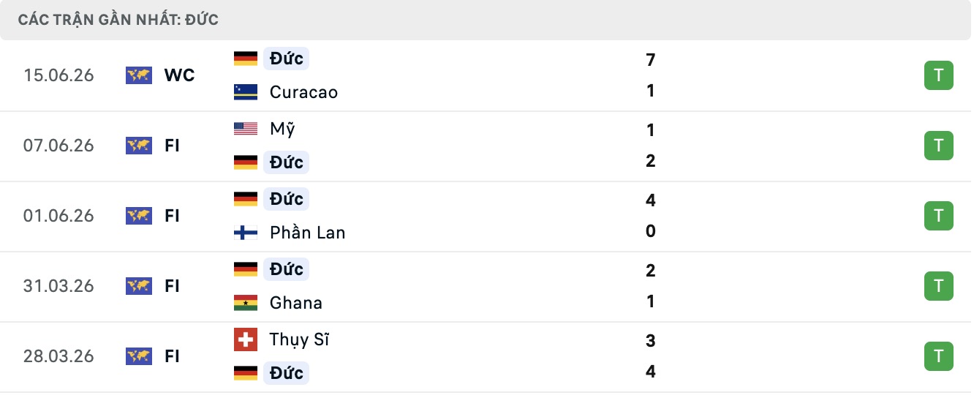Click the green T badge for Ghana match
The width and height of the screenshot is (974, 398).
click(939, 286)
